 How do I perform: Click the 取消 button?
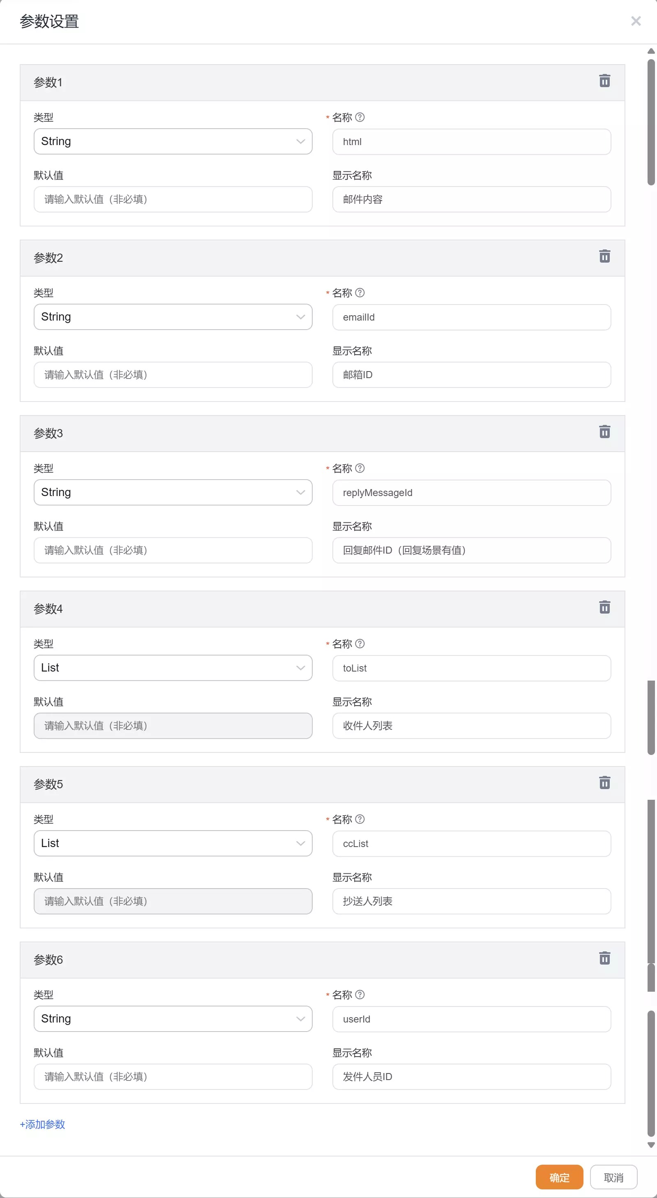(613, 1177)
